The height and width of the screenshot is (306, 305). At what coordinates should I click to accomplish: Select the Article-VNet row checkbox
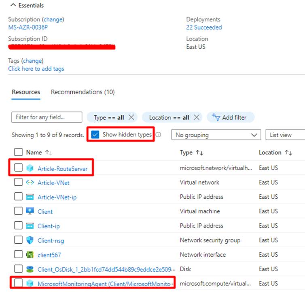(x=18, y=182)
